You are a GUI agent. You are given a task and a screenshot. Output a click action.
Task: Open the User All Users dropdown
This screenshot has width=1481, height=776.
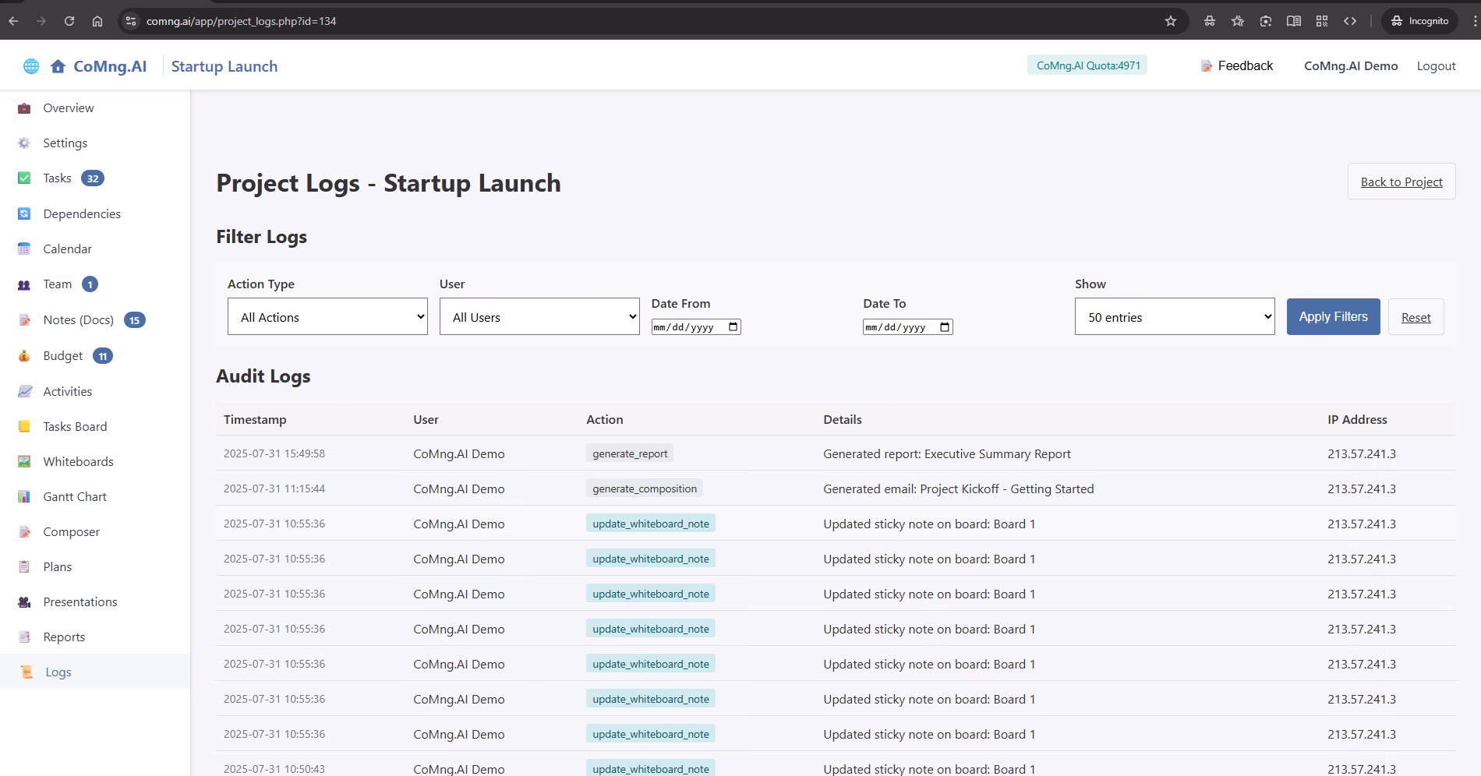tap(539, 316)
